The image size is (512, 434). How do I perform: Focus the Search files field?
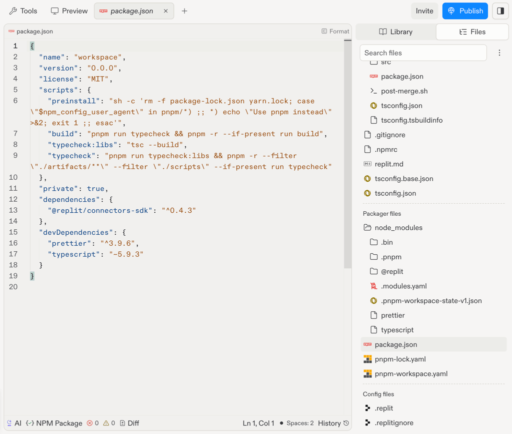tap(423, 53)
